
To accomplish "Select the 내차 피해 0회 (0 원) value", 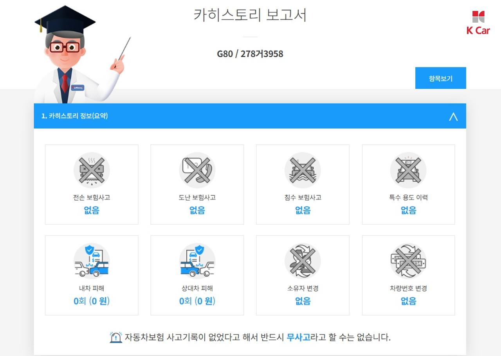I will [92, 301].
